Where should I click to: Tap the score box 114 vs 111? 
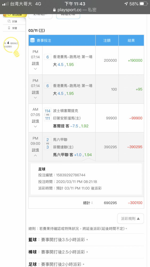(48, 115)
